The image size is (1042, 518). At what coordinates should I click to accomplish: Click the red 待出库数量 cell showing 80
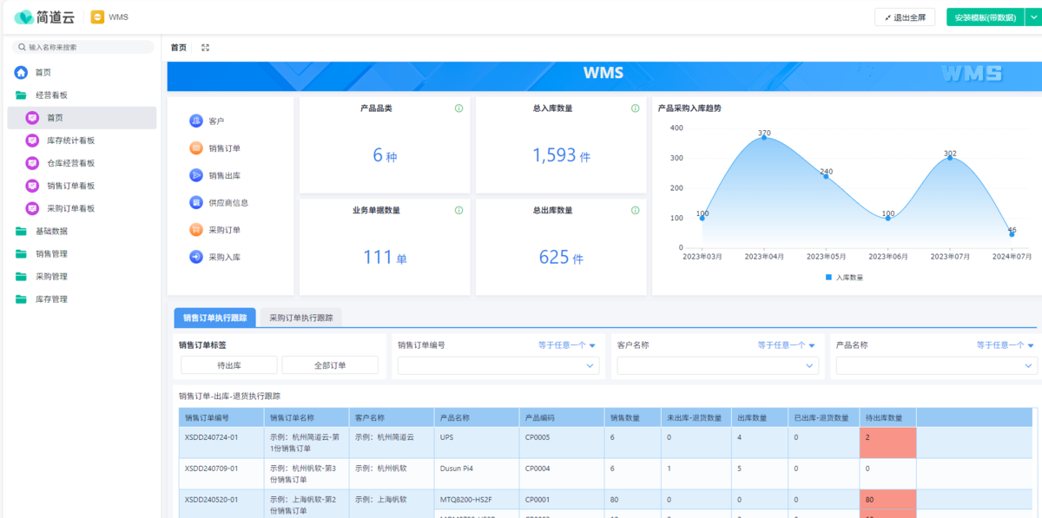click(887, 500)
